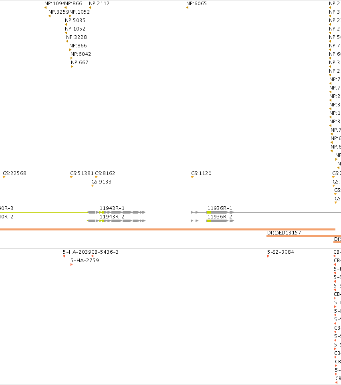
Task: Pick the GS:9133 triangle marker
Action: 93,185
